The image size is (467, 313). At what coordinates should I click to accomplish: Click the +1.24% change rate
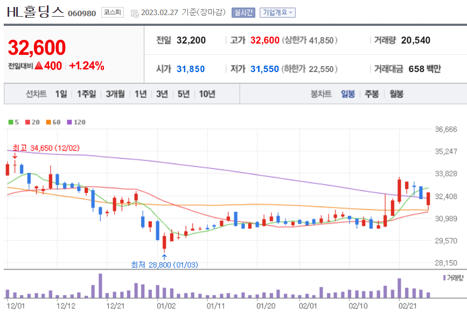[x=87, y=66]
